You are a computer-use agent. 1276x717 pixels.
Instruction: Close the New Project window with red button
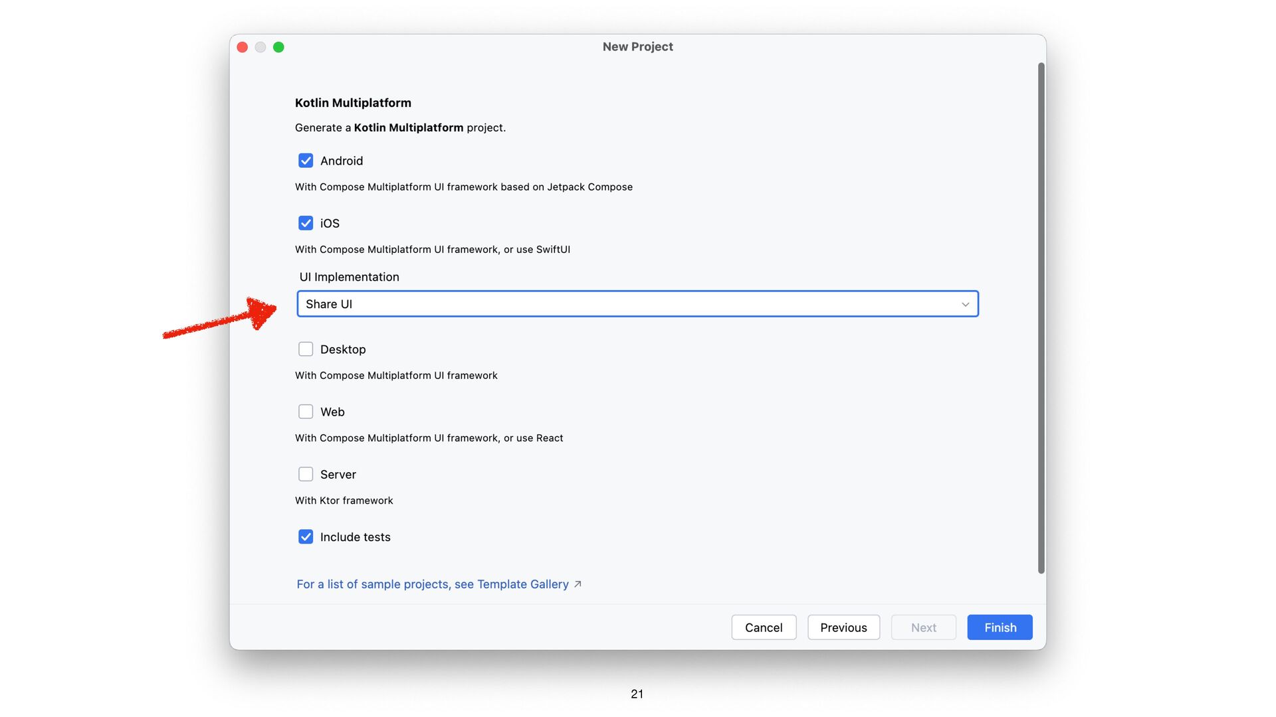tap(243, 47)
